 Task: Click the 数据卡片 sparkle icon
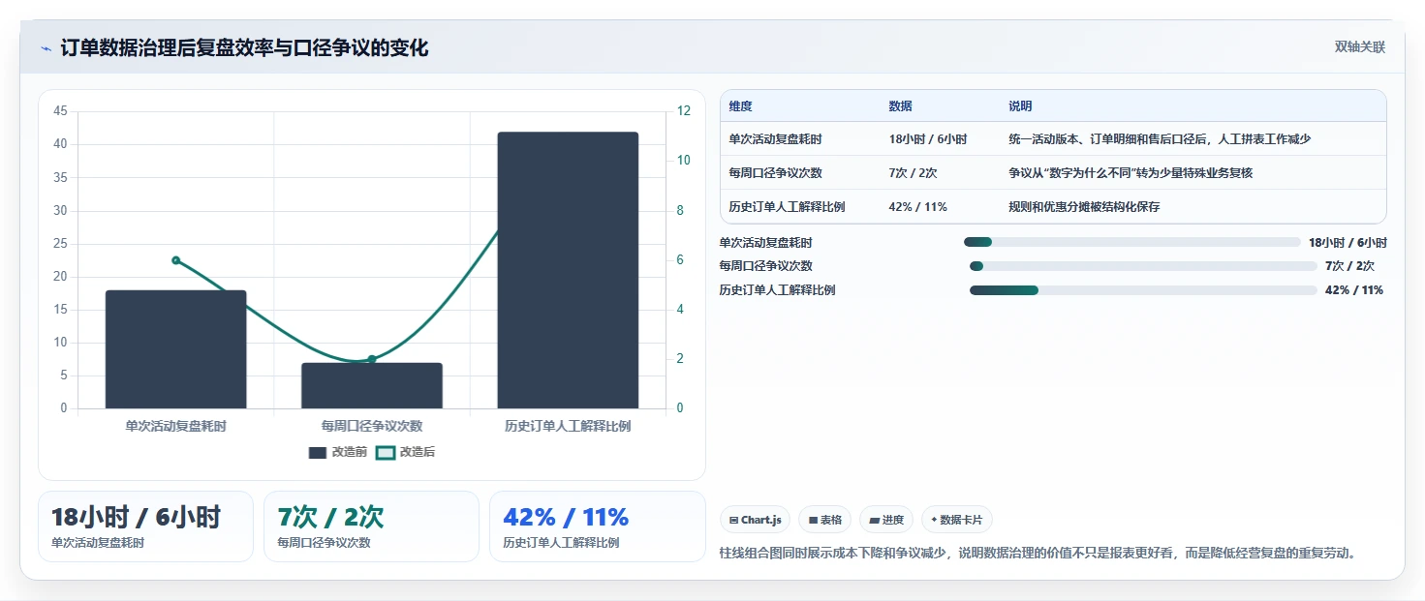click(934, 520)
